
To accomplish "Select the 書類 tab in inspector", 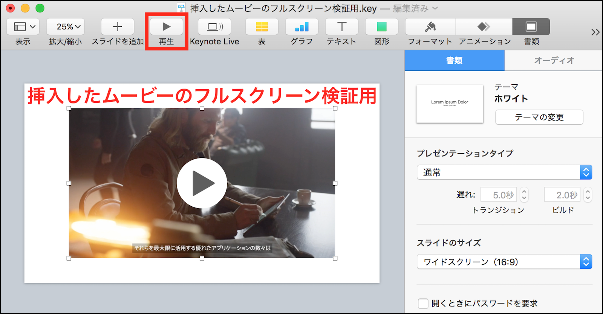I will click(x=454, y=60).
